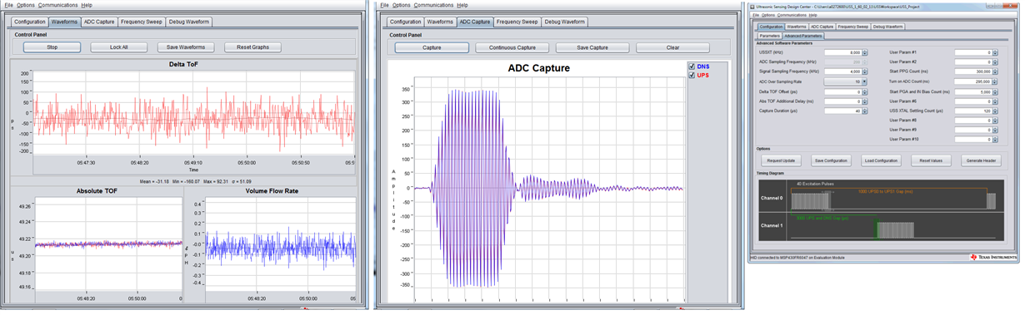This screenshot has height=315, width=1025.
Task: Click the Lock All button
Action: [x=119, y=47]
